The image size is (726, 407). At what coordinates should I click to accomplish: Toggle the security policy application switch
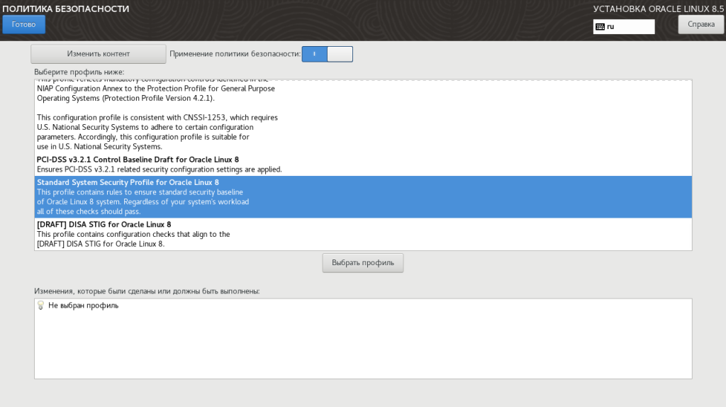[x=328, y=54]
